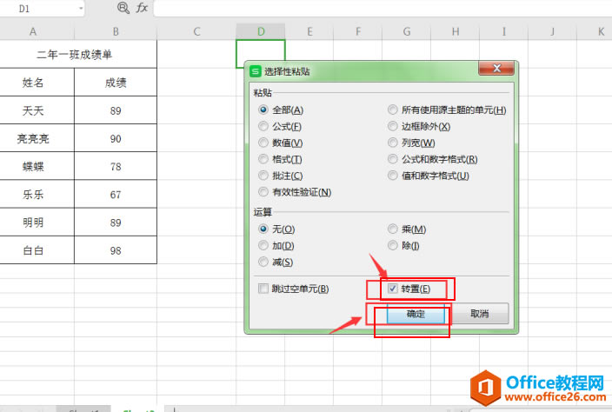Select column D header

pos(261,31)
